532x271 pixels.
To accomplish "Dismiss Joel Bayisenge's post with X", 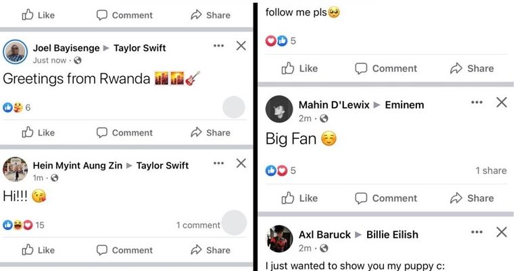I will pos(241,46).
